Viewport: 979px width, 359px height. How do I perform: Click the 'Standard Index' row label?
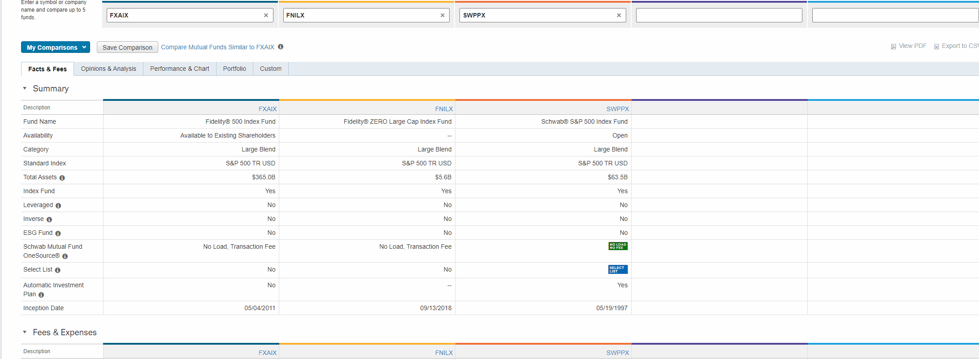(44, 163)
